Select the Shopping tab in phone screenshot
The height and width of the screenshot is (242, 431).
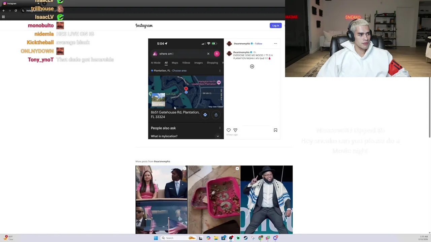212,63
